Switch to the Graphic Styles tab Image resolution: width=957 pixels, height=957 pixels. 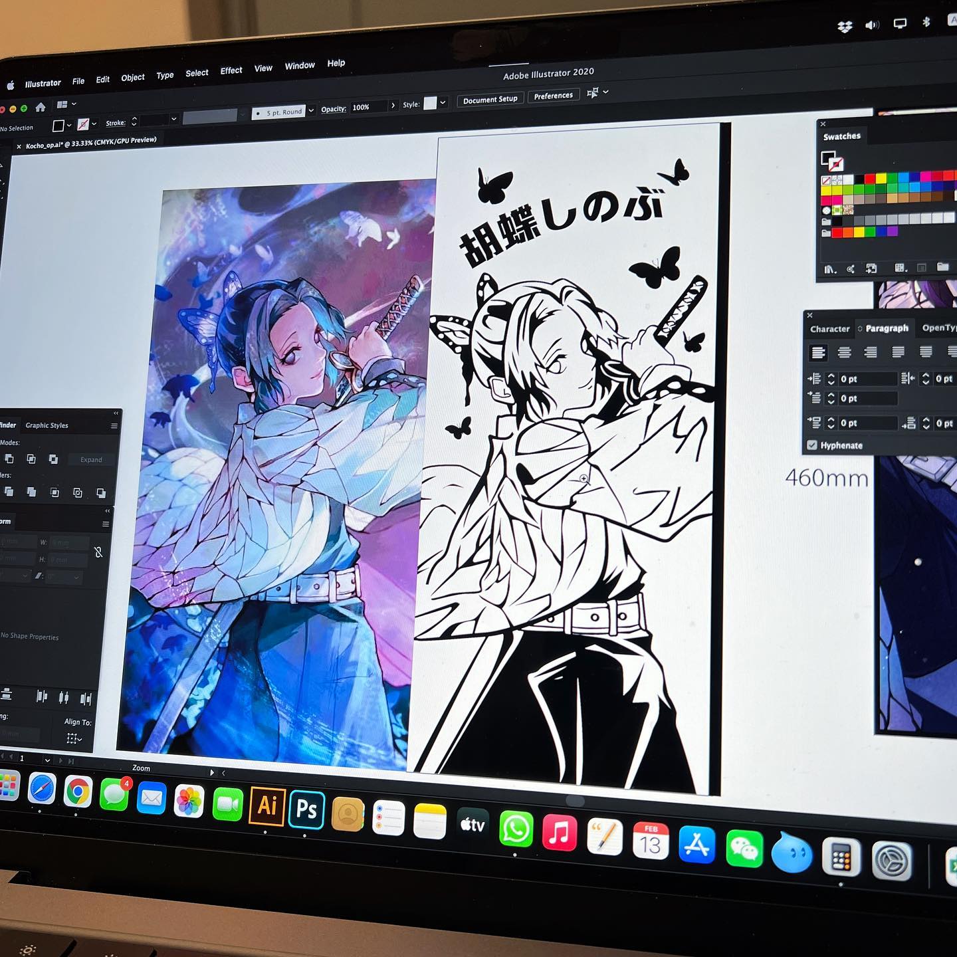point(47,425)
